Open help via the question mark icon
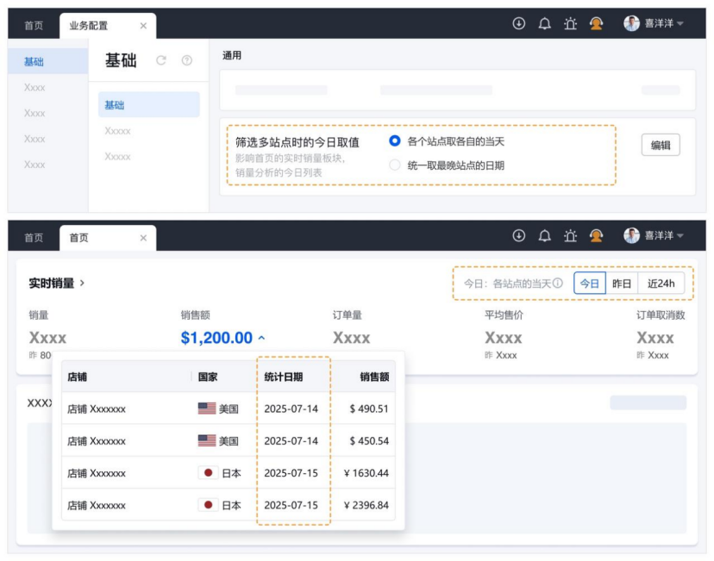The width and height of the screenshot is (714, 561). (186, 59)
